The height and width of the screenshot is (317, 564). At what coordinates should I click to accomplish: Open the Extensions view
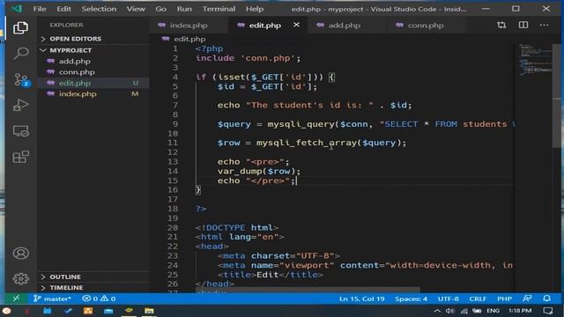tap(20, 157)
